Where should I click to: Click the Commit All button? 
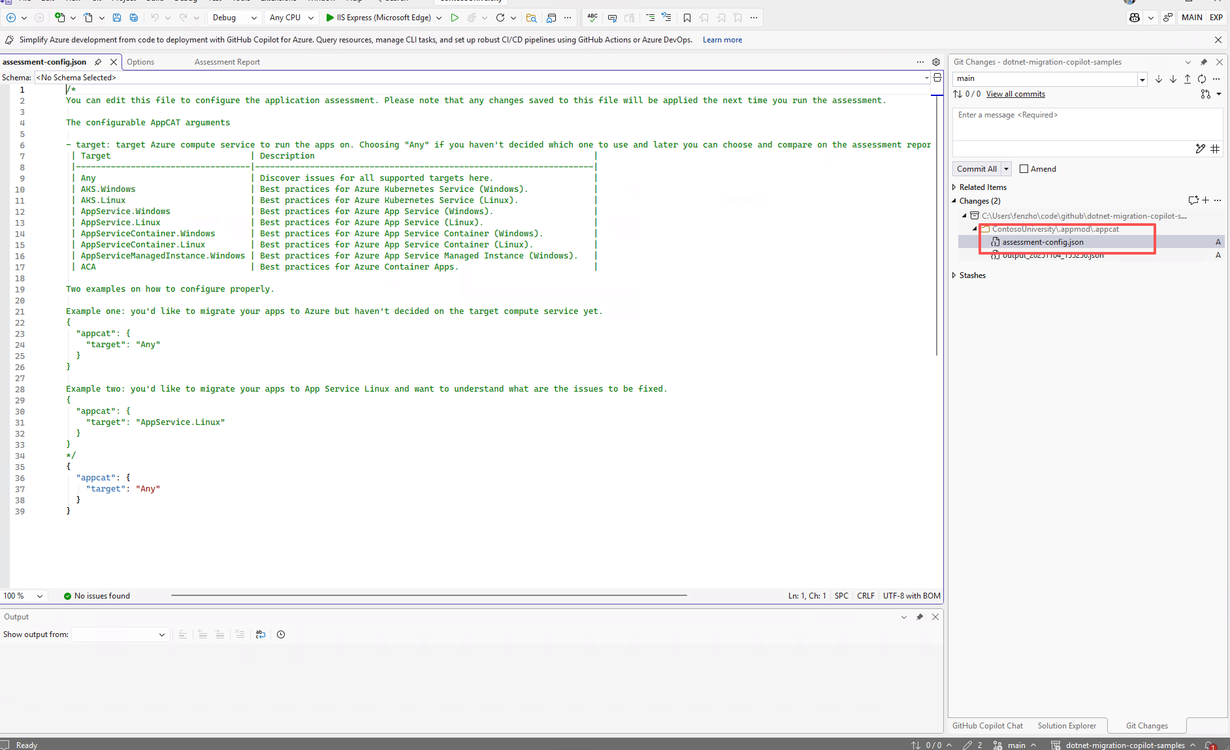coord(977,169)
